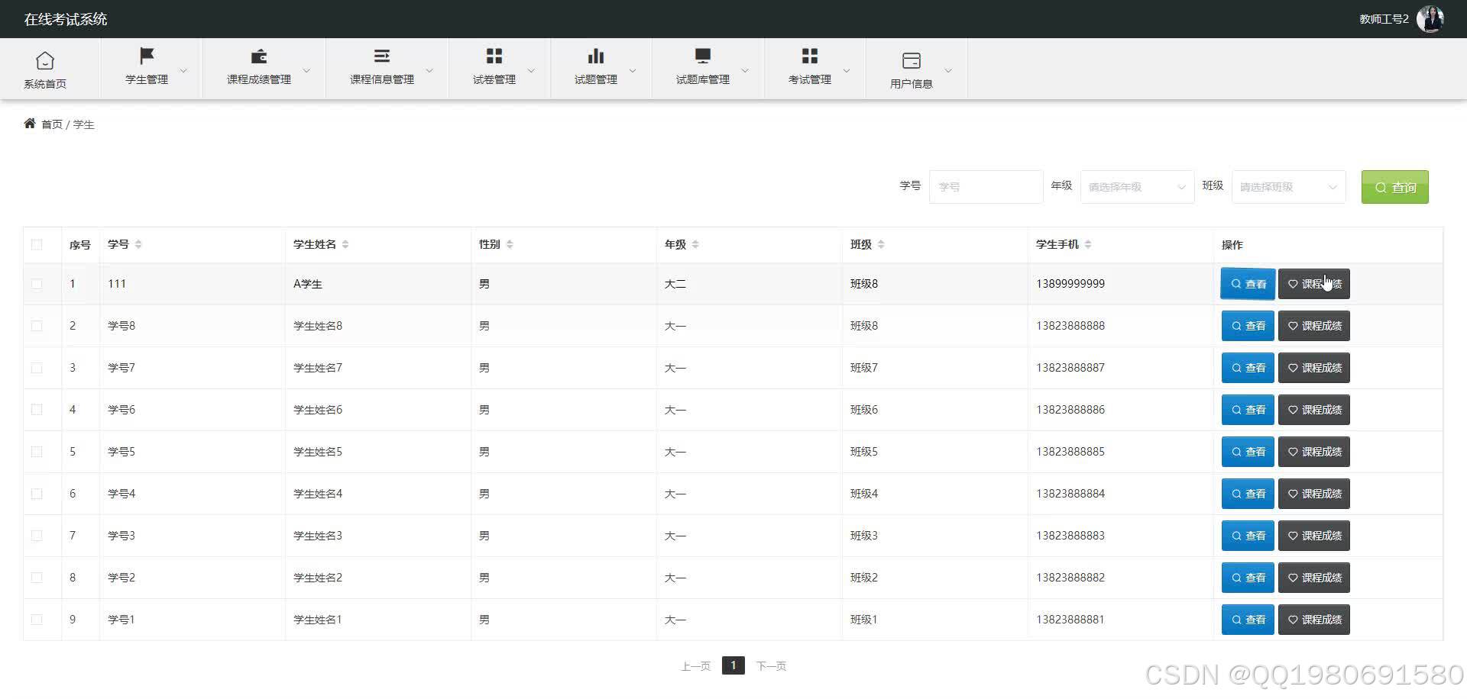
Task: Click the 大二 grade cell
Action: click(675, 284)
